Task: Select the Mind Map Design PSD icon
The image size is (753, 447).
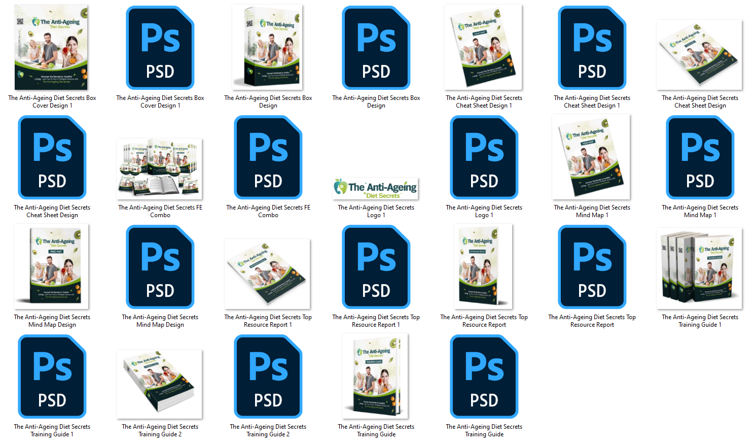Action: 160,267
